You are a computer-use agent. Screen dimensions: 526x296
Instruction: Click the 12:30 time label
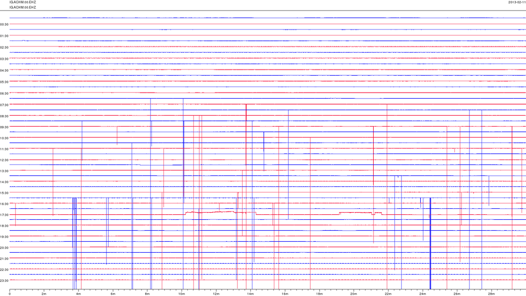pos(4,160)
